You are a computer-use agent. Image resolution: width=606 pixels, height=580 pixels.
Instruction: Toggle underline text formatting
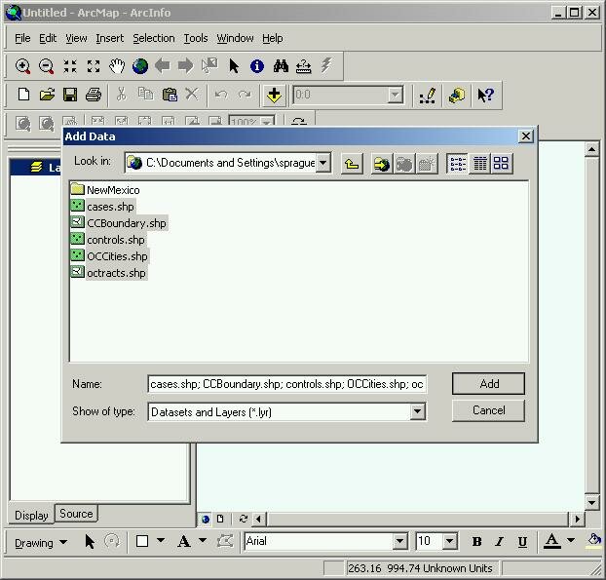tap(522, 541)
